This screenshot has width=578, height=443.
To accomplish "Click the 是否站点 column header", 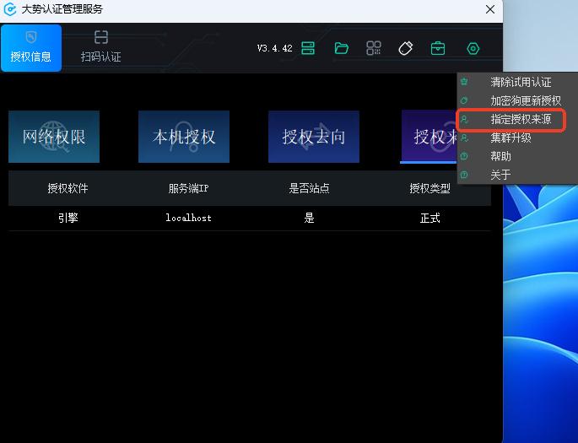I will coord(309,188).
